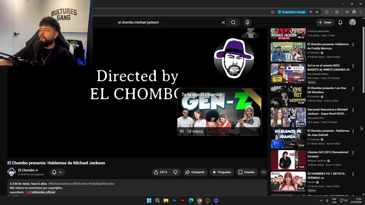This screenshot has height=205, width=365.
Task: Open Windows Start menu
Action: point(149,200)
